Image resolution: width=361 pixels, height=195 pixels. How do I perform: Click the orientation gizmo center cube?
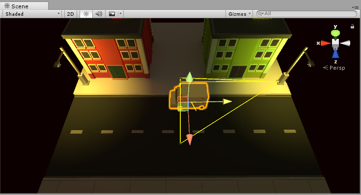335,43
